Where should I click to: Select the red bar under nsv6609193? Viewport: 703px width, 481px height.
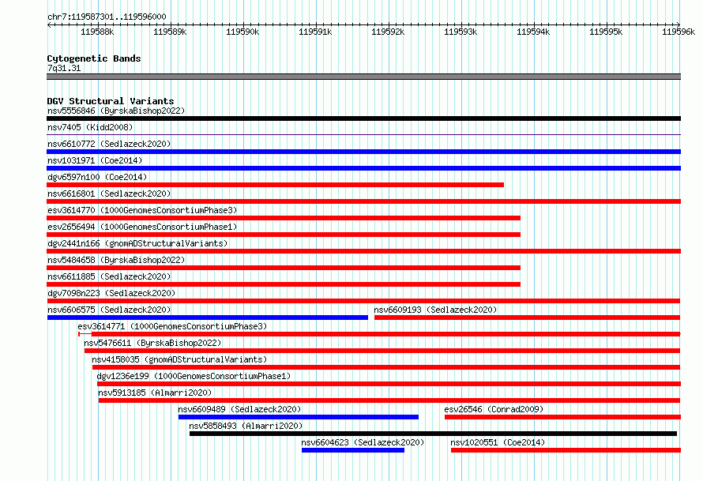[x=528, y=318]
